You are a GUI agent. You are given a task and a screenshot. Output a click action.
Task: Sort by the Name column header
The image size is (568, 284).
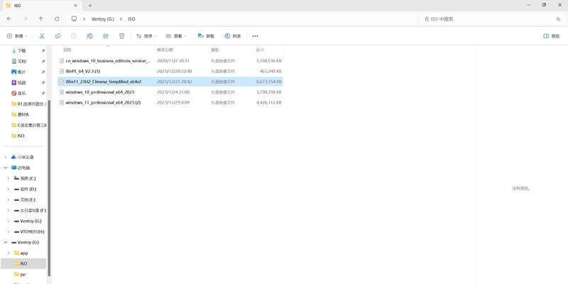coord(67,50)
